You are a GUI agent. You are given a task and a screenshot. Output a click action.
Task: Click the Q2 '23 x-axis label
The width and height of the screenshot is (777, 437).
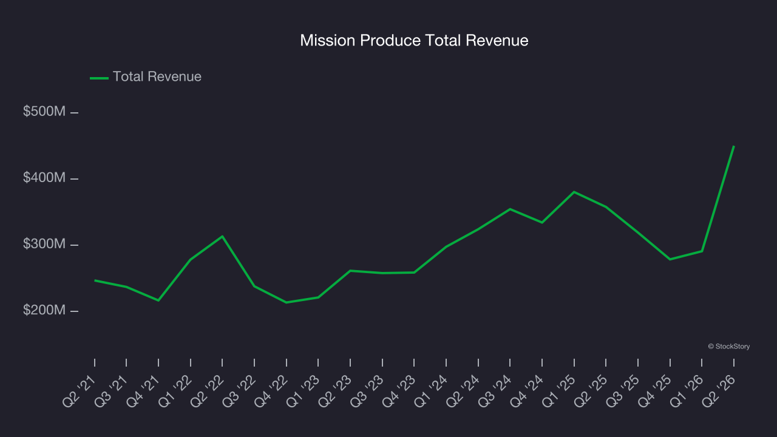pyautogui.click(x=336, y=391)
